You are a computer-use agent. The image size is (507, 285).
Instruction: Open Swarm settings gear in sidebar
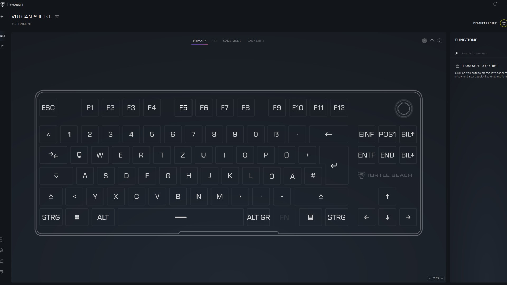(x=2, y=250)
